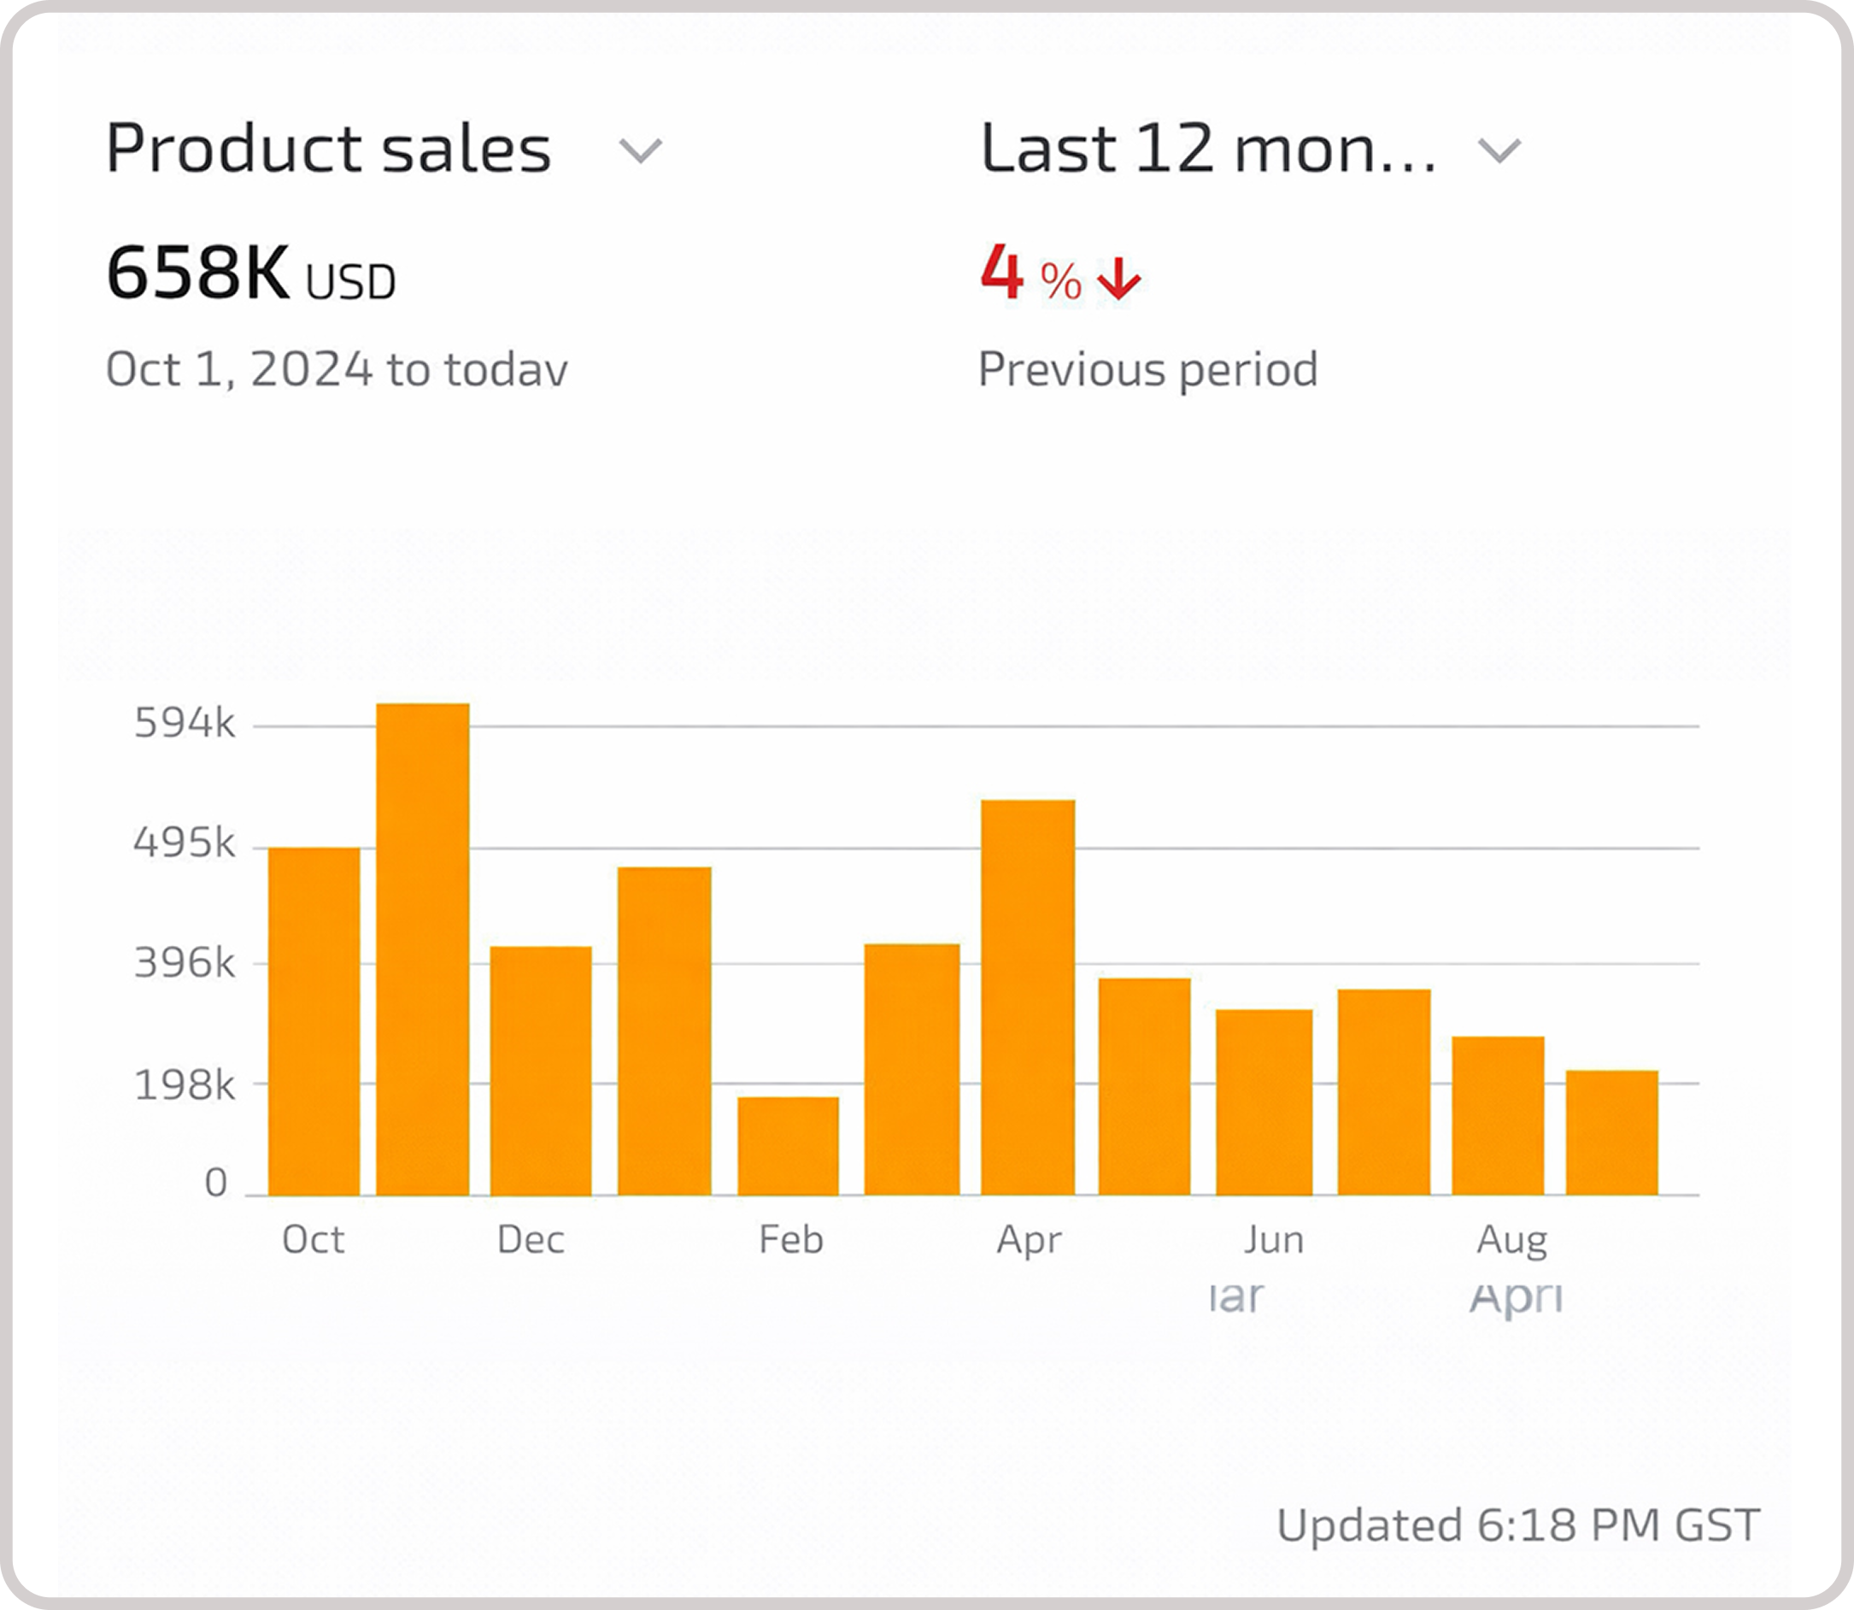Image resolution: width=1854 pixels, height=1610 pixels.
Task: Click the January bar
Action: click(664, 1031)
